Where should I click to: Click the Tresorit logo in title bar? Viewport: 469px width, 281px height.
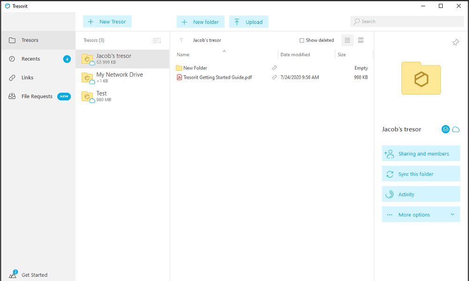click(8, 6)
